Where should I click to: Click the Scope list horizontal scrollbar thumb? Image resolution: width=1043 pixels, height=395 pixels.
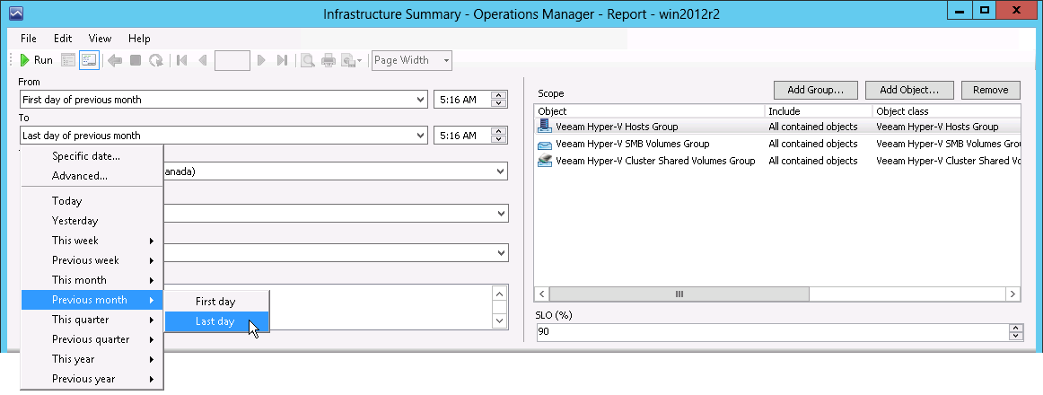point(679,294)
